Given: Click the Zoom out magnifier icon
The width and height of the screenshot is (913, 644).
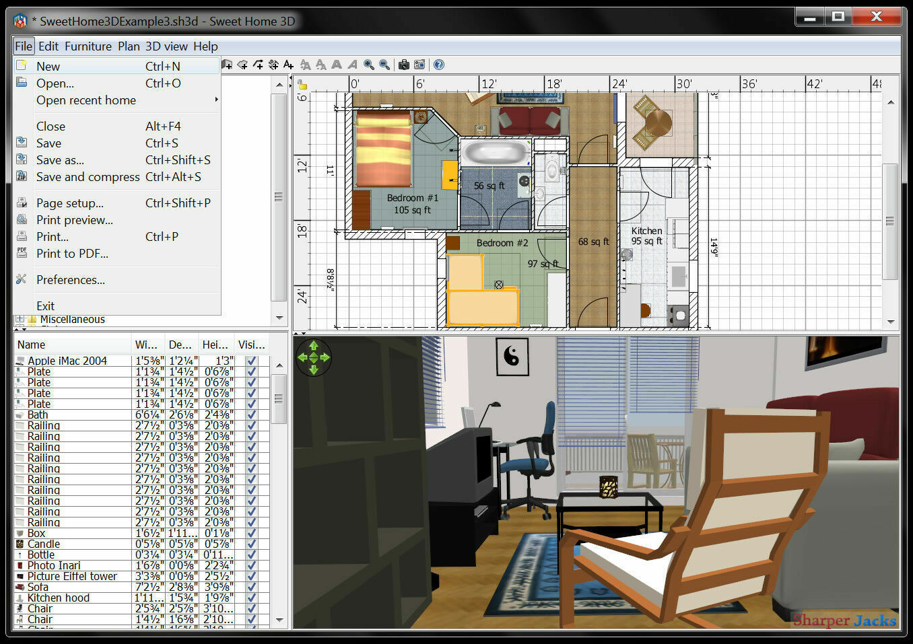Looking at the screenshot, I should (384, 65).
